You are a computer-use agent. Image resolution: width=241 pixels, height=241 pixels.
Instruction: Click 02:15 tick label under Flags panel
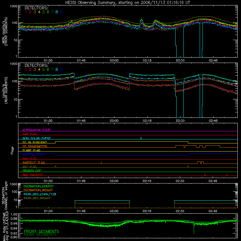(147, 181)
